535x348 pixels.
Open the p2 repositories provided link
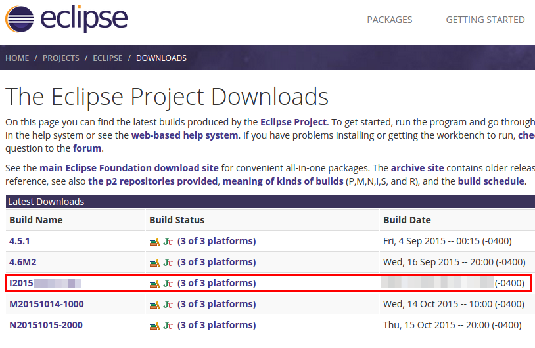(153, 181)
